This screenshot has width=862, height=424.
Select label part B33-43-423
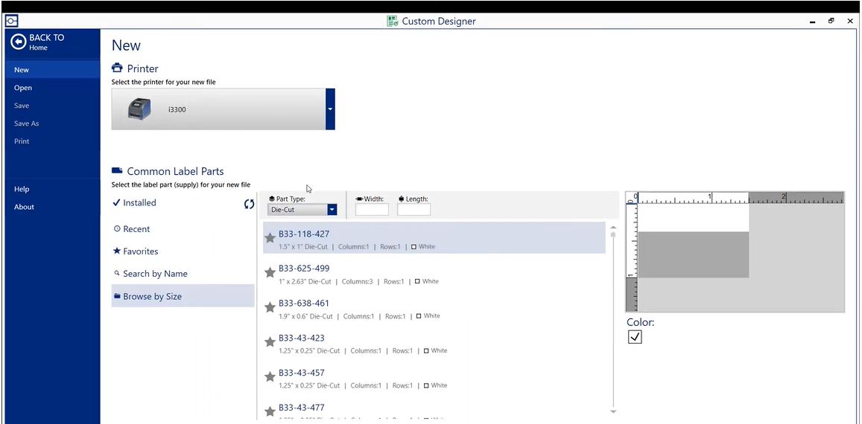tap(434, 343)
